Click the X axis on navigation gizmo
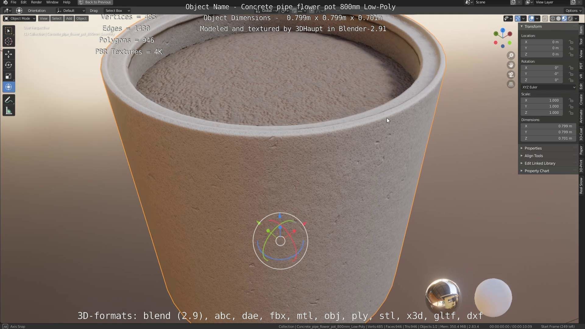The height and width of the screenshot is (329, 585). point(510,34)
